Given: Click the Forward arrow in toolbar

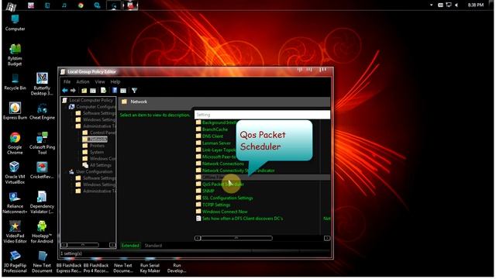Looking at the screenshot, I should coord(73,91).
